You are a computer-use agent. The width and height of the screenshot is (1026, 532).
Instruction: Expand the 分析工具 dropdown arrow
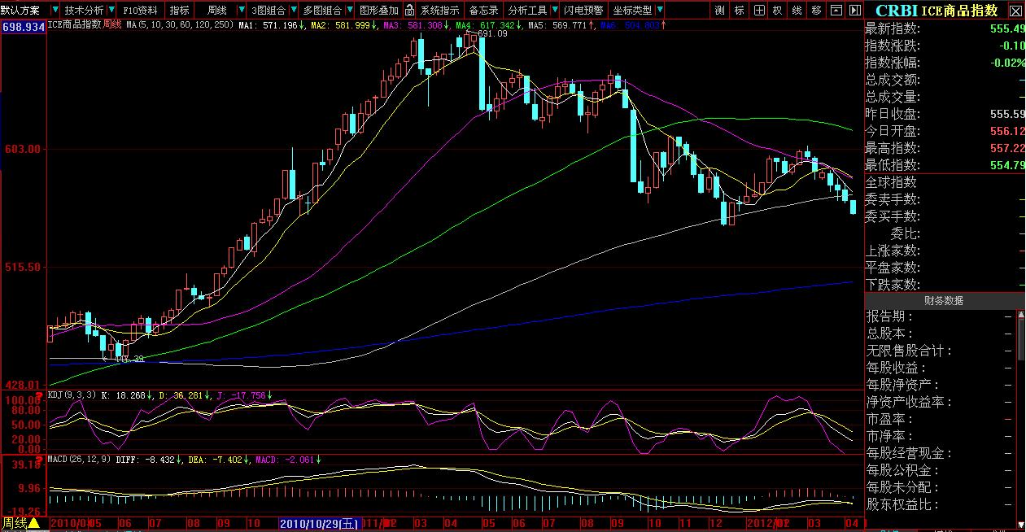click(x=555, y=11)
